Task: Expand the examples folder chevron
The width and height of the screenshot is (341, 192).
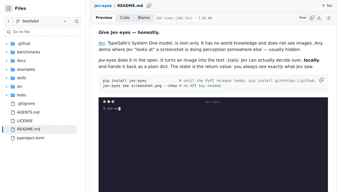Action: click(x=6, y=69)
